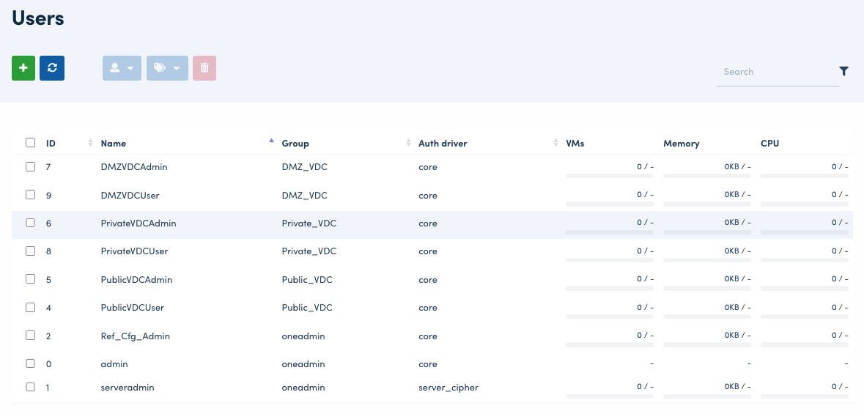Open the PrivateVDCAdmin user entry
The height and width of the screenshot is (414, 864).
pyautogui.click(x=139, y=223)
